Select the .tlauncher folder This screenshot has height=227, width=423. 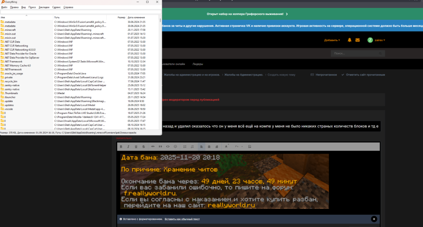[x=80, y=97]
